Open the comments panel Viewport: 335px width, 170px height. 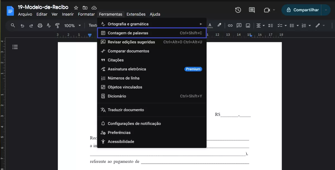[252, 10]
